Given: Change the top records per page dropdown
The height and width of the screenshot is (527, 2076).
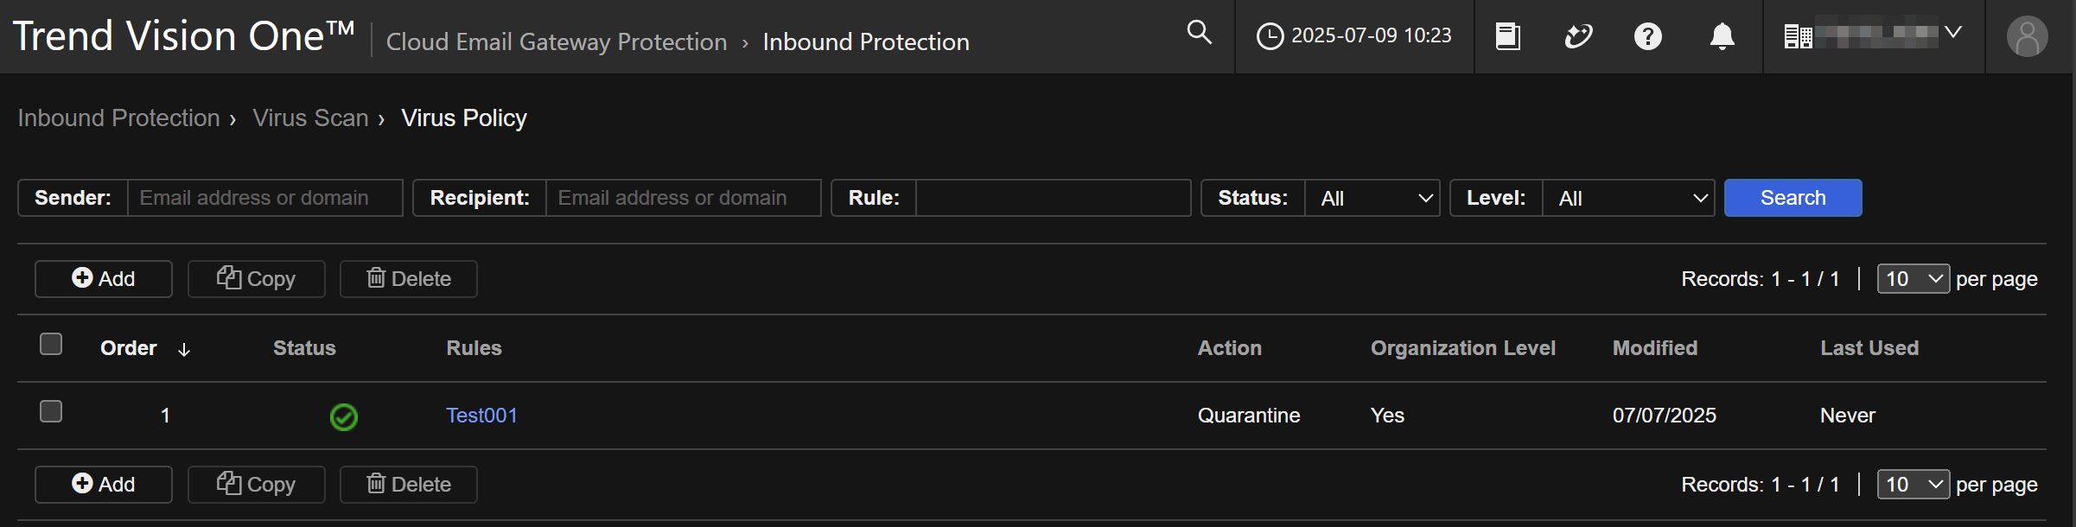Looking at the screenshot, I should click(x=1913, y=278).
